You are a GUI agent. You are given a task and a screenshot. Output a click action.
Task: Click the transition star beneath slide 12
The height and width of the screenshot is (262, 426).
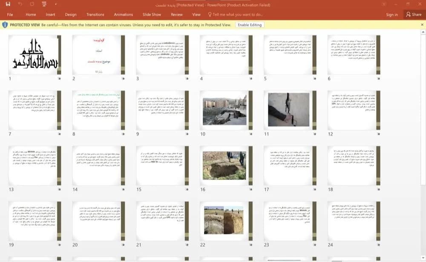coord(378,134)
